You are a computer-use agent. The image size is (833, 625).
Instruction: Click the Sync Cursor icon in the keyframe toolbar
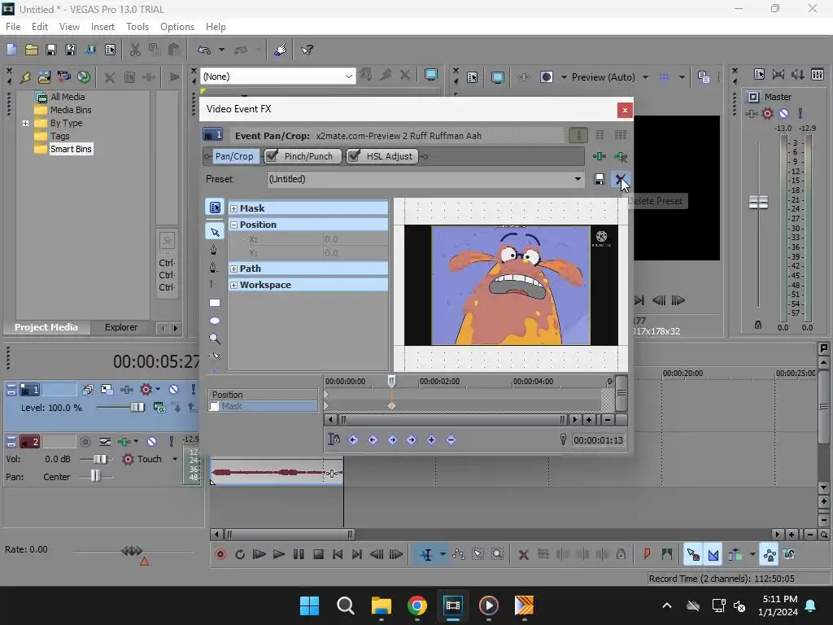pyautogui.click(x=334, y=439)
